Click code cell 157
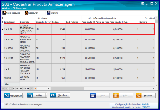Viewport: 160px width, 110px height. point(58,39)
